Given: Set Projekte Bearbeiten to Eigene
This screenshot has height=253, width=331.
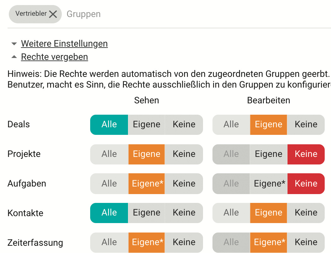Looking at the screenshot, I should (x=269, y=154).
